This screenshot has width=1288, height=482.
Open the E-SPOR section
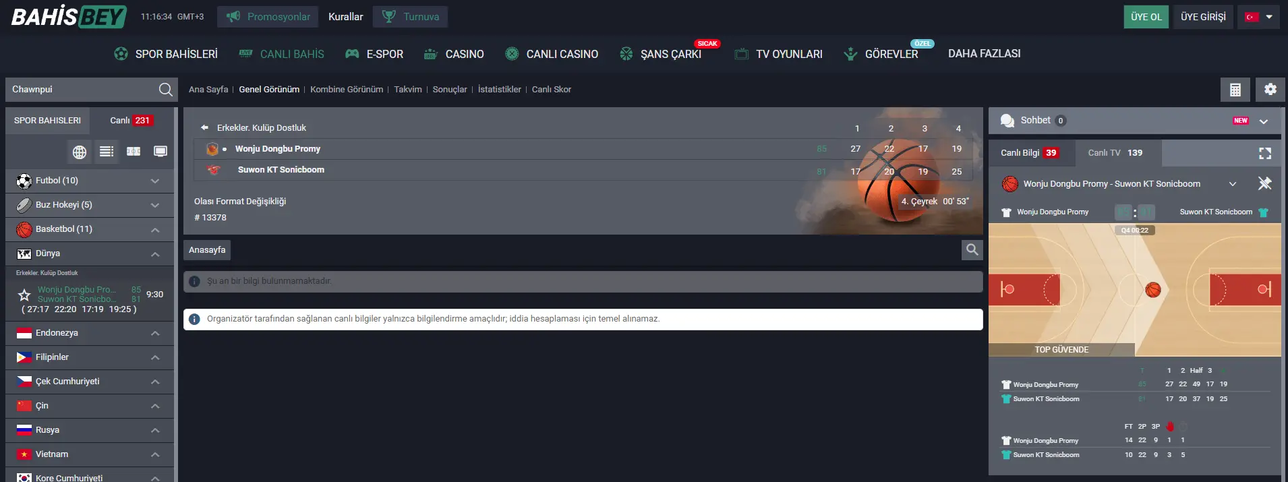click(374, 54)
